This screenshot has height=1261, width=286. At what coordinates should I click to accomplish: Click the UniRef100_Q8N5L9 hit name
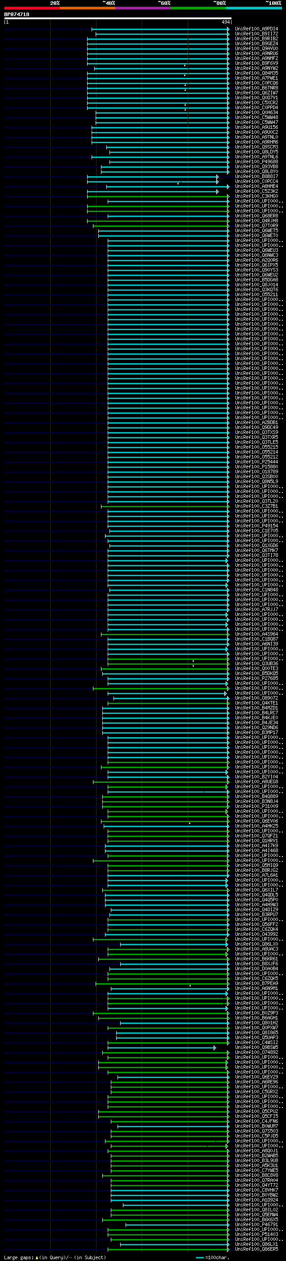[257, 482]
